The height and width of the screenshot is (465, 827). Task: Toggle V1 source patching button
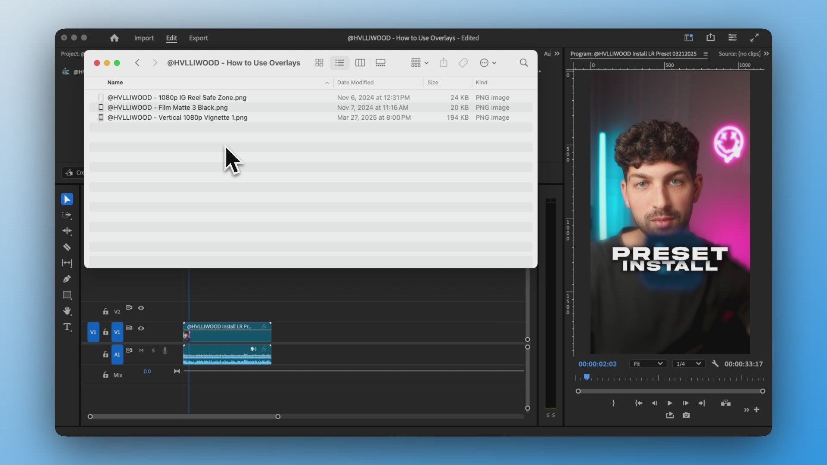(93, 332)
